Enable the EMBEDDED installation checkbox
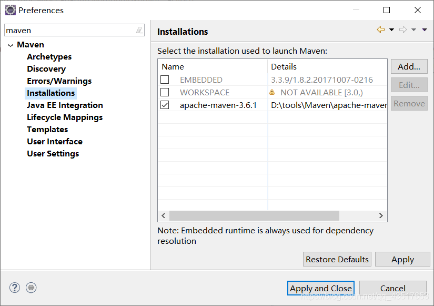This screenshot has width=434, height=306. click(165, 80)
